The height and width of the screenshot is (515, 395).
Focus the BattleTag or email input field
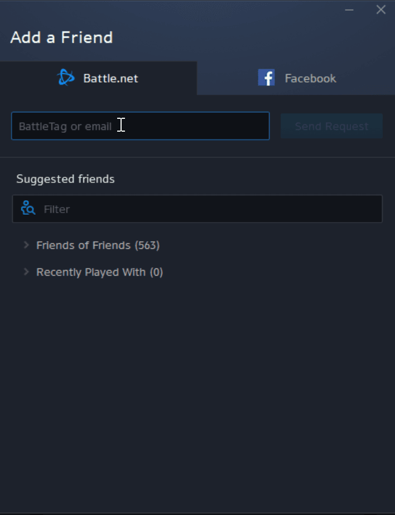(x=140, y=126)
